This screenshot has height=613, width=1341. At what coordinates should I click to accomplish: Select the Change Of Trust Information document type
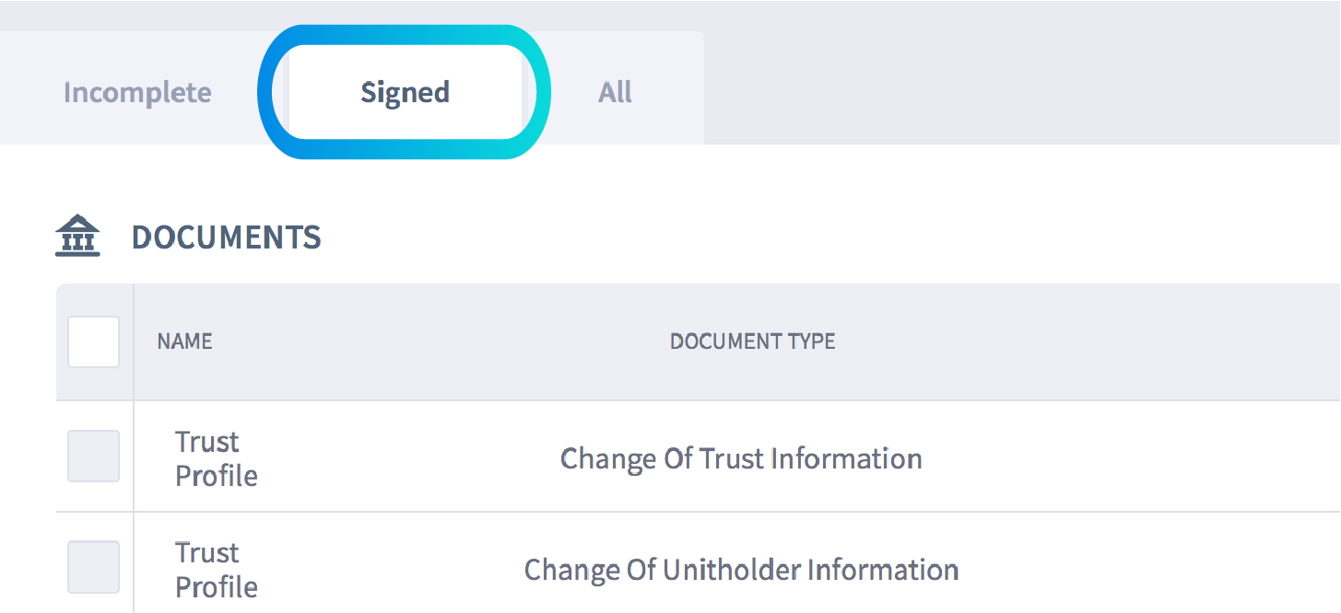click(x=741, y=458)
